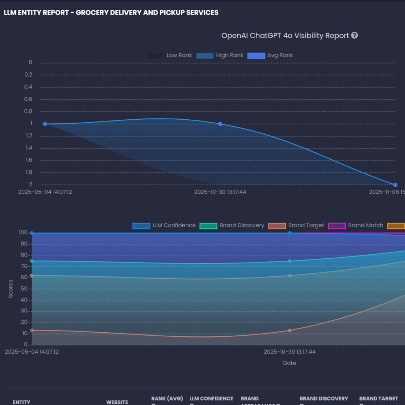This screenshot has width=405, height=405.
Task: Click the BRAND DISCOVERY column help icon
Action: tap(302, 404)
